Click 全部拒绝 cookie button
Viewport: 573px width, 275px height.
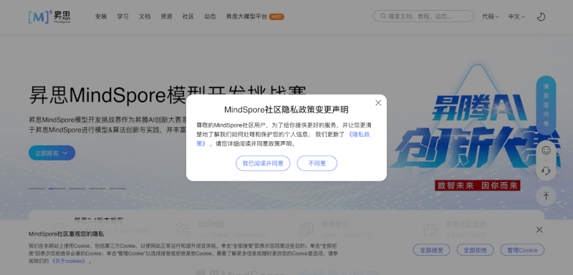pyautogui.click(x=475, y=250)
